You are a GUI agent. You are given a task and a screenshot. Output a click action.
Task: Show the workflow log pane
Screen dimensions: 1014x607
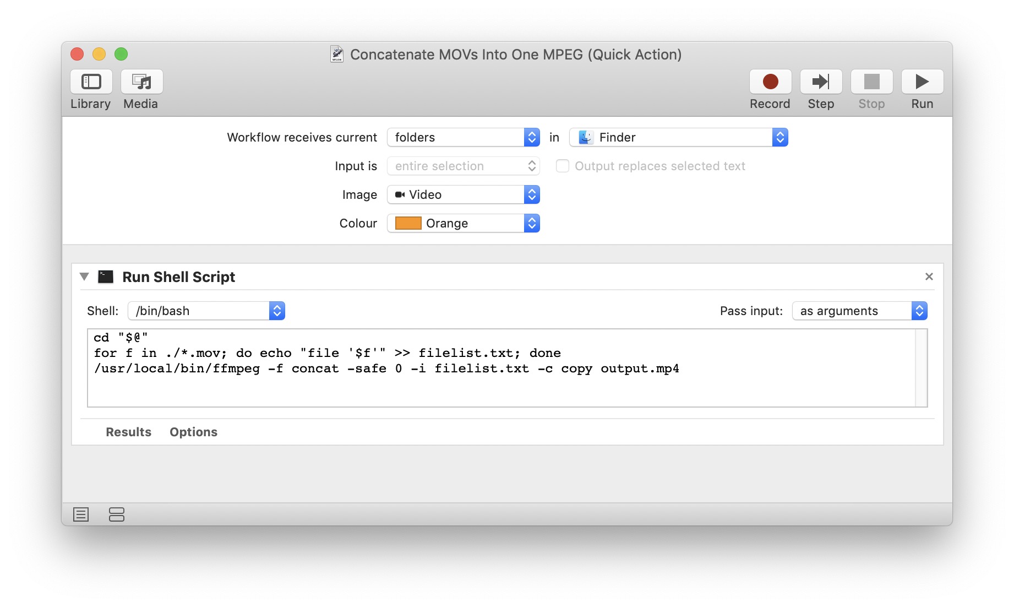point(80,514)
